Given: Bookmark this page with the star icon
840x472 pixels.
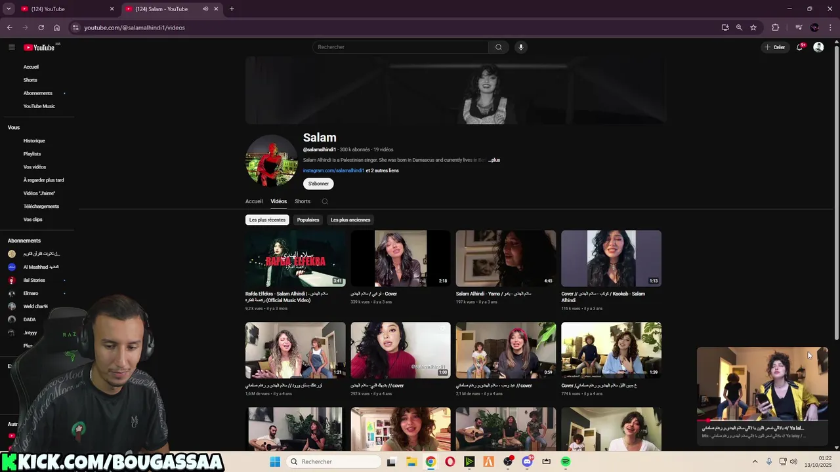Looking at the screenshot, I should pos(753,28).
